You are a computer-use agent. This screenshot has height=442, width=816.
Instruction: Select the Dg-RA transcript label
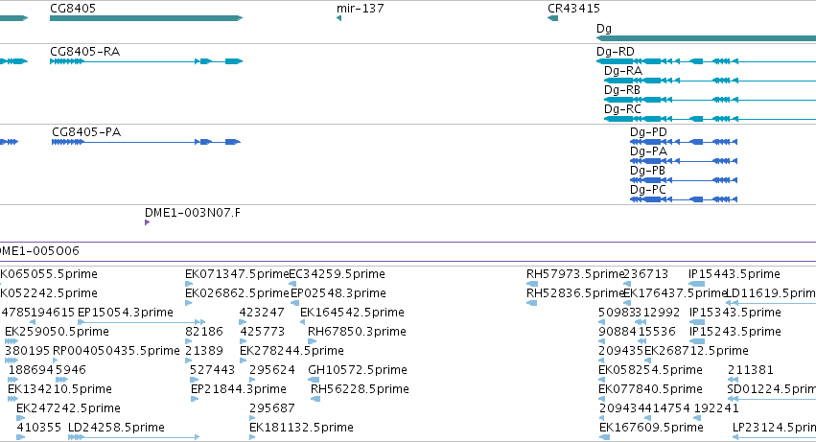(623, 71)
